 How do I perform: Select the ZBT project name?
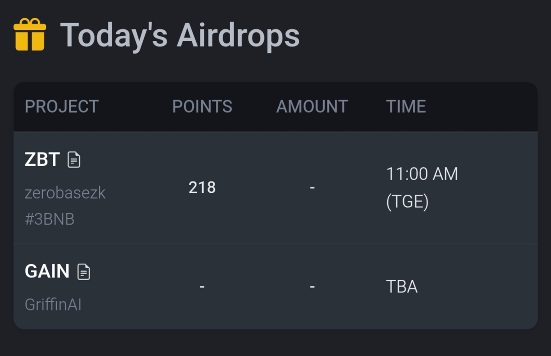pyautogui.click(x=42, y=160)
